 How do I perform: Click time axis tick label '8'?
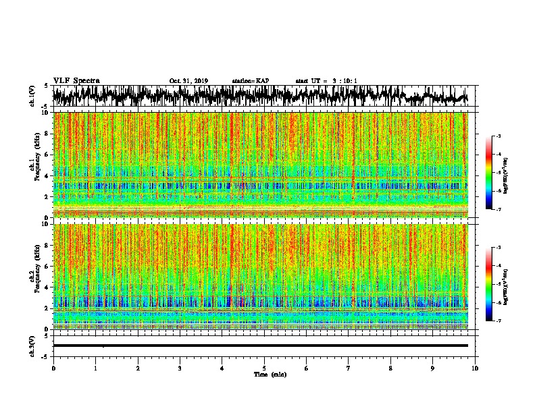click(390, 368)
